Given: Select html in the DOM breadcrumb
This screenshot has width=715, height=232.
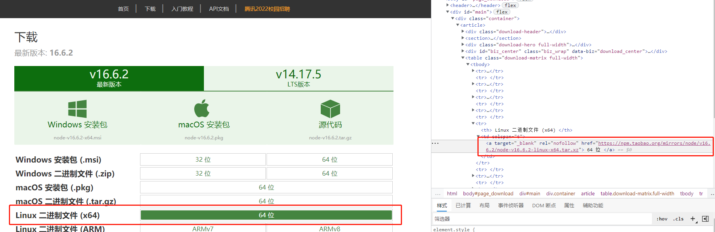Looking at the screenshot, I should [452, 194].
